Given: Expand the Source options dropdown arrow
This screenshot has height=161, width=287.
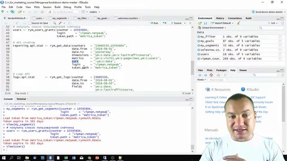Looking at the screenshot, I should (185, 23).
